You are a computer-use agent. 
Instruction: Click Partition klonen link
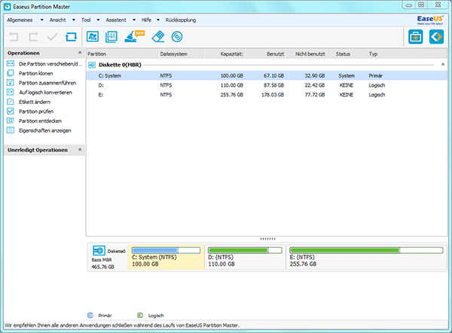(35, 74)
